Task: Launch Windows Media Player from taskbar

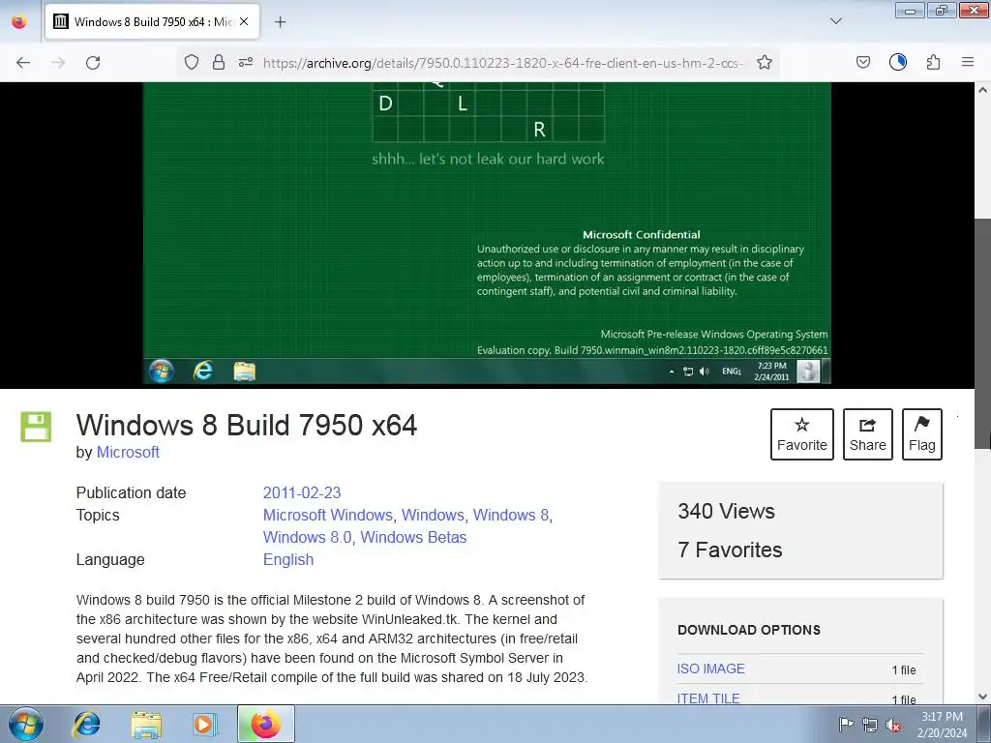Action: [205, 724]
